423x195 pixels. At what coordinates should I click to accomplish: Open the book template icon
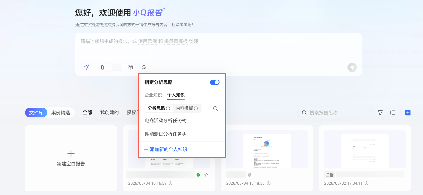tap(130, 67)
